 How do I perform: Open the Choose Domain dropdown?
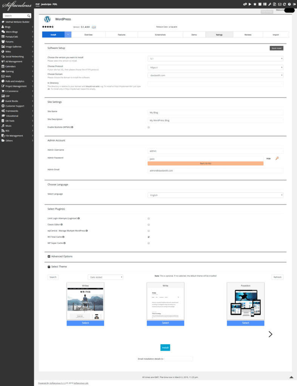coord(215,75)
